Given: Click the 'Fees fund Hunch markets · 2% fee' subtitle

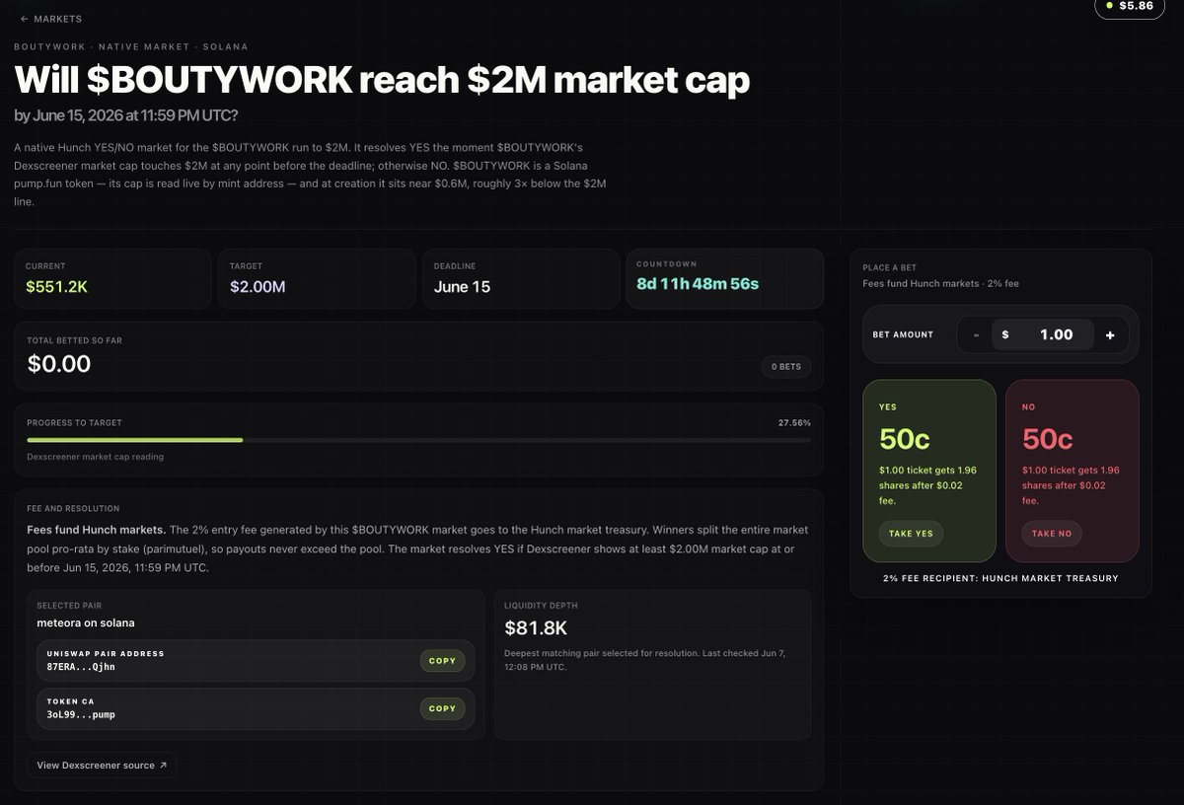Looking at the screenshot, I should (940, 284).
